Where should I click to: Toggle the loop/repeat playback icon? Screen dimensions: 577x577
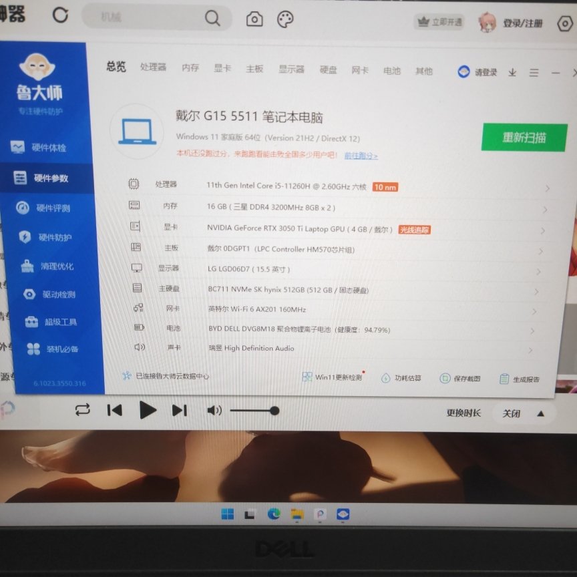pyautogui.click(x=82, y=409)
